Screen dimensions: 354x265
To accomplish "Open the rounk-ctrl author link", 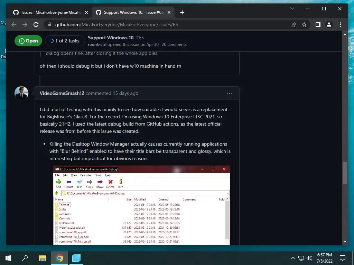I will pos(97,45).
